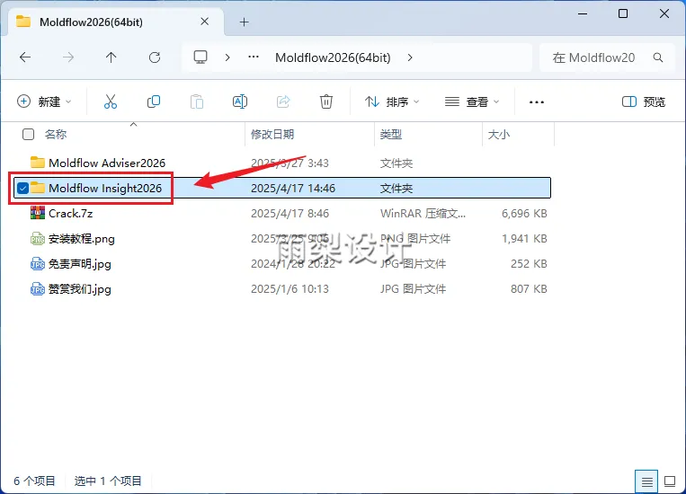Expand chevron next to the PC icon
The height and width of the screenshot is (494, 686).
pyautogui.click(x=227, y=57)
